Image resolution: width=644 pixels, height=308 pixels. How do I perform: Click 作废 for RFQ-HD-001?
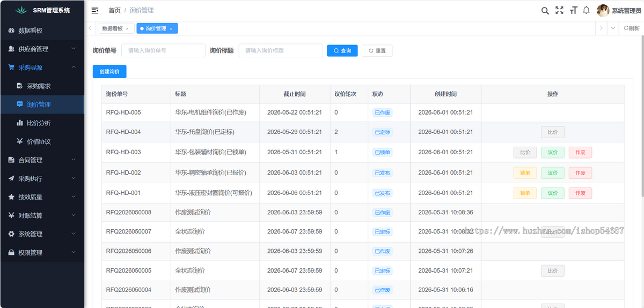pyautogui.click(x=580, y=193)
